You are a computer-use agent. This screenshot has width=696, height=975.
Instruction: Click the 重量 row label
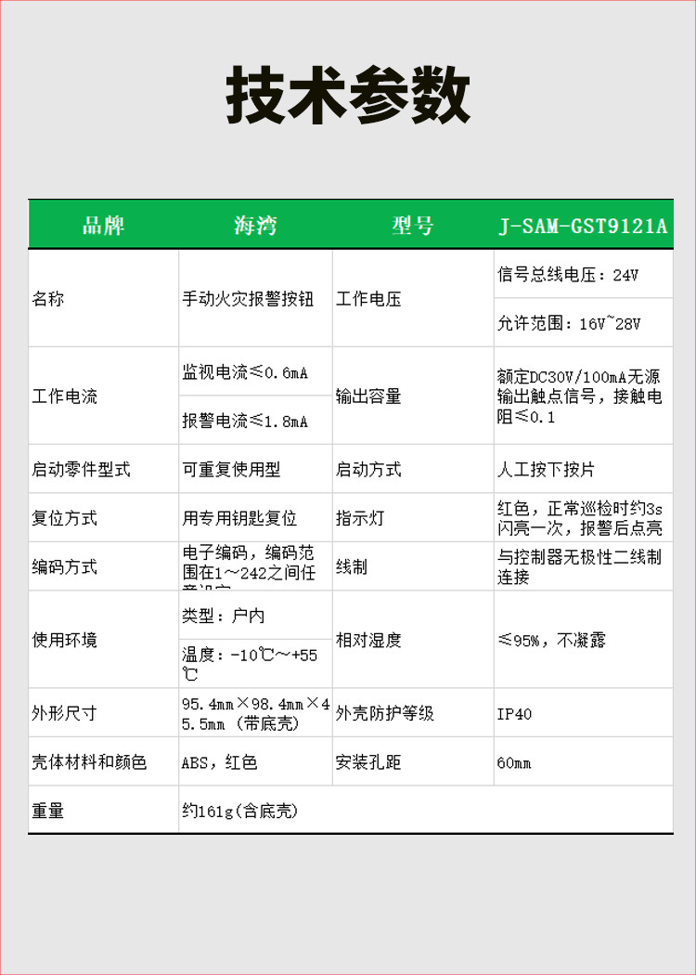click(x=103, y=810)
